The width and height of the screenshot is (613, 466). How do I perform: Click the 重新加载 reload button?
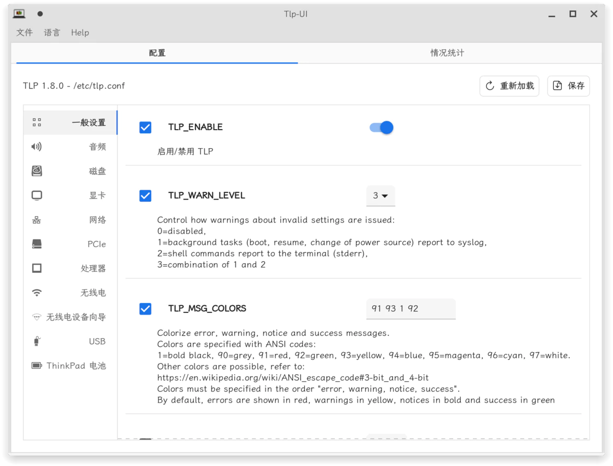[x=510, y=86]
